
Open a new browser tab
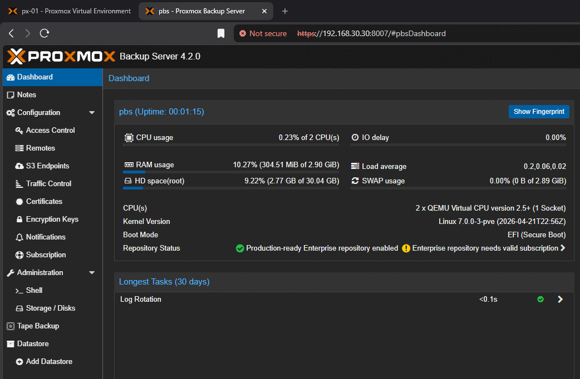click(x=284, y=11)
